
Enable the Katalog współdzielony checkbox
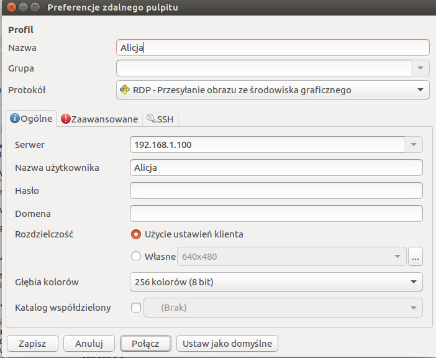pos(135,308)
